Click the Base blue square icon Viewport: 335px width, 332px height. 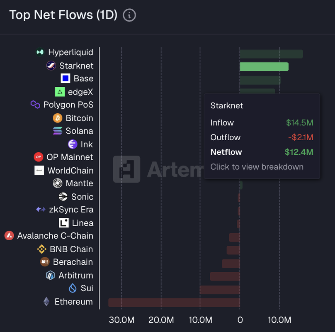66,78
